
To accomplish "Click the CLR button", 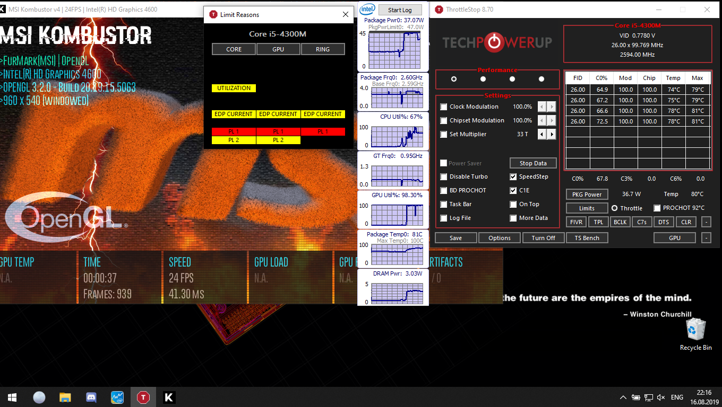I will tap(686, 222).
